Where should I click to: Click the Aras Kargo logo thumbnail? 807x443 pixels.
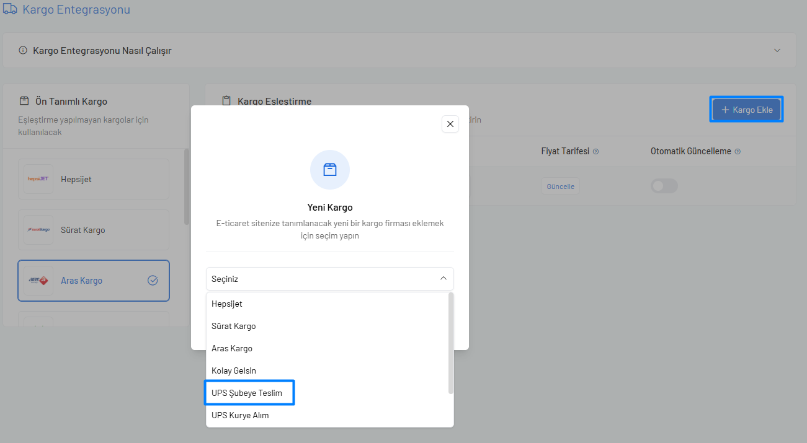click(38, 281)
